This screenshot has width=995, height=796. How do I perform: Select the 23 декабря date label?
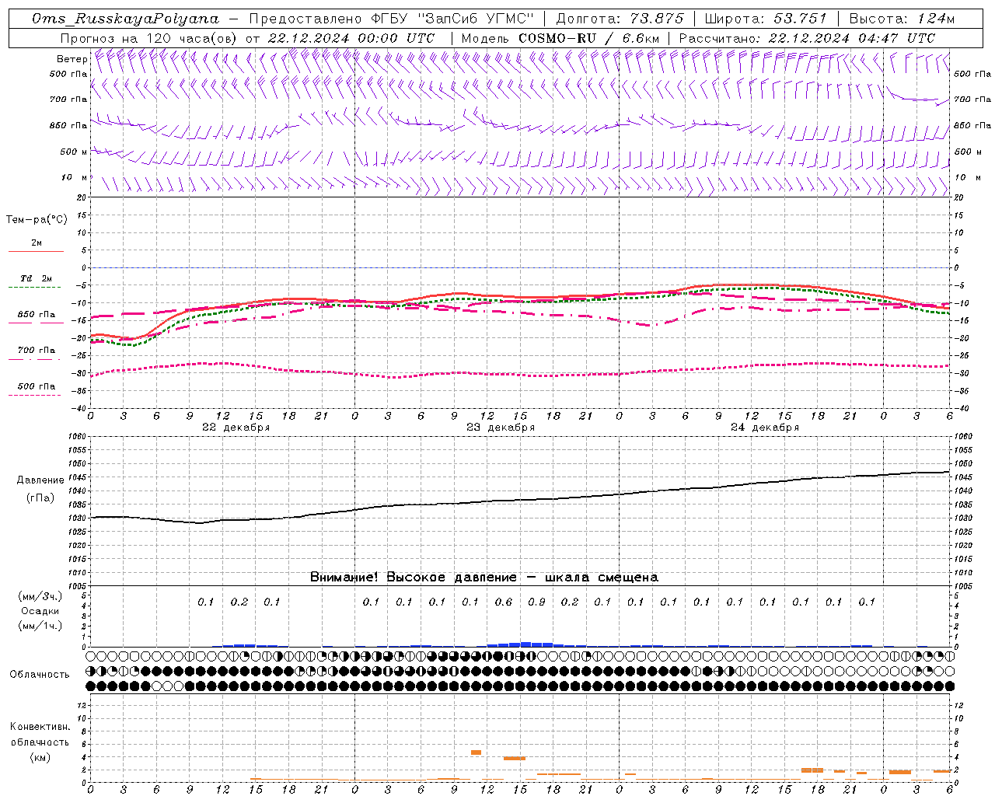tap(501, 428)
